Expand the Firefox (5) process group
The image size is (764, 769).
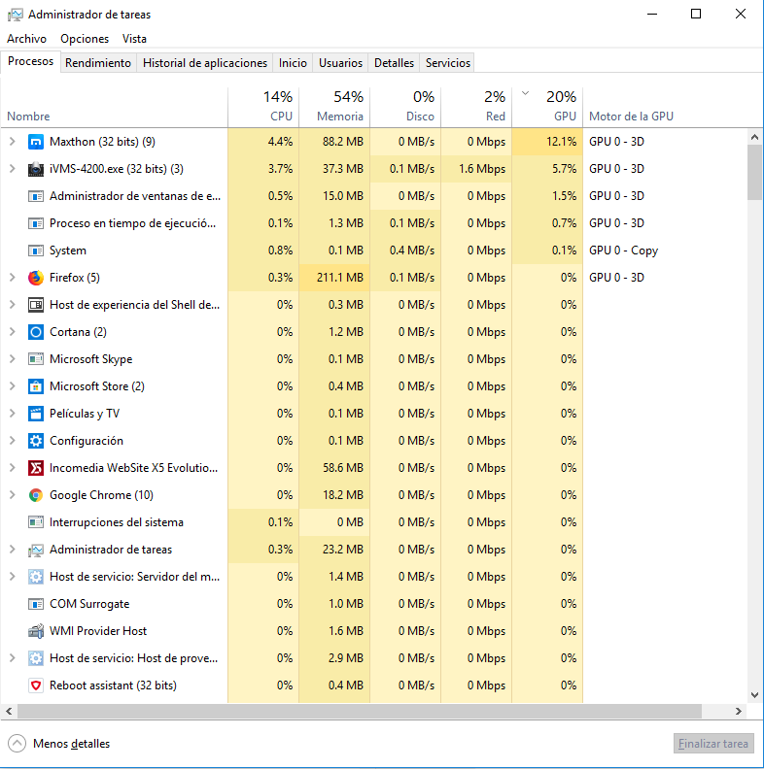12,278
